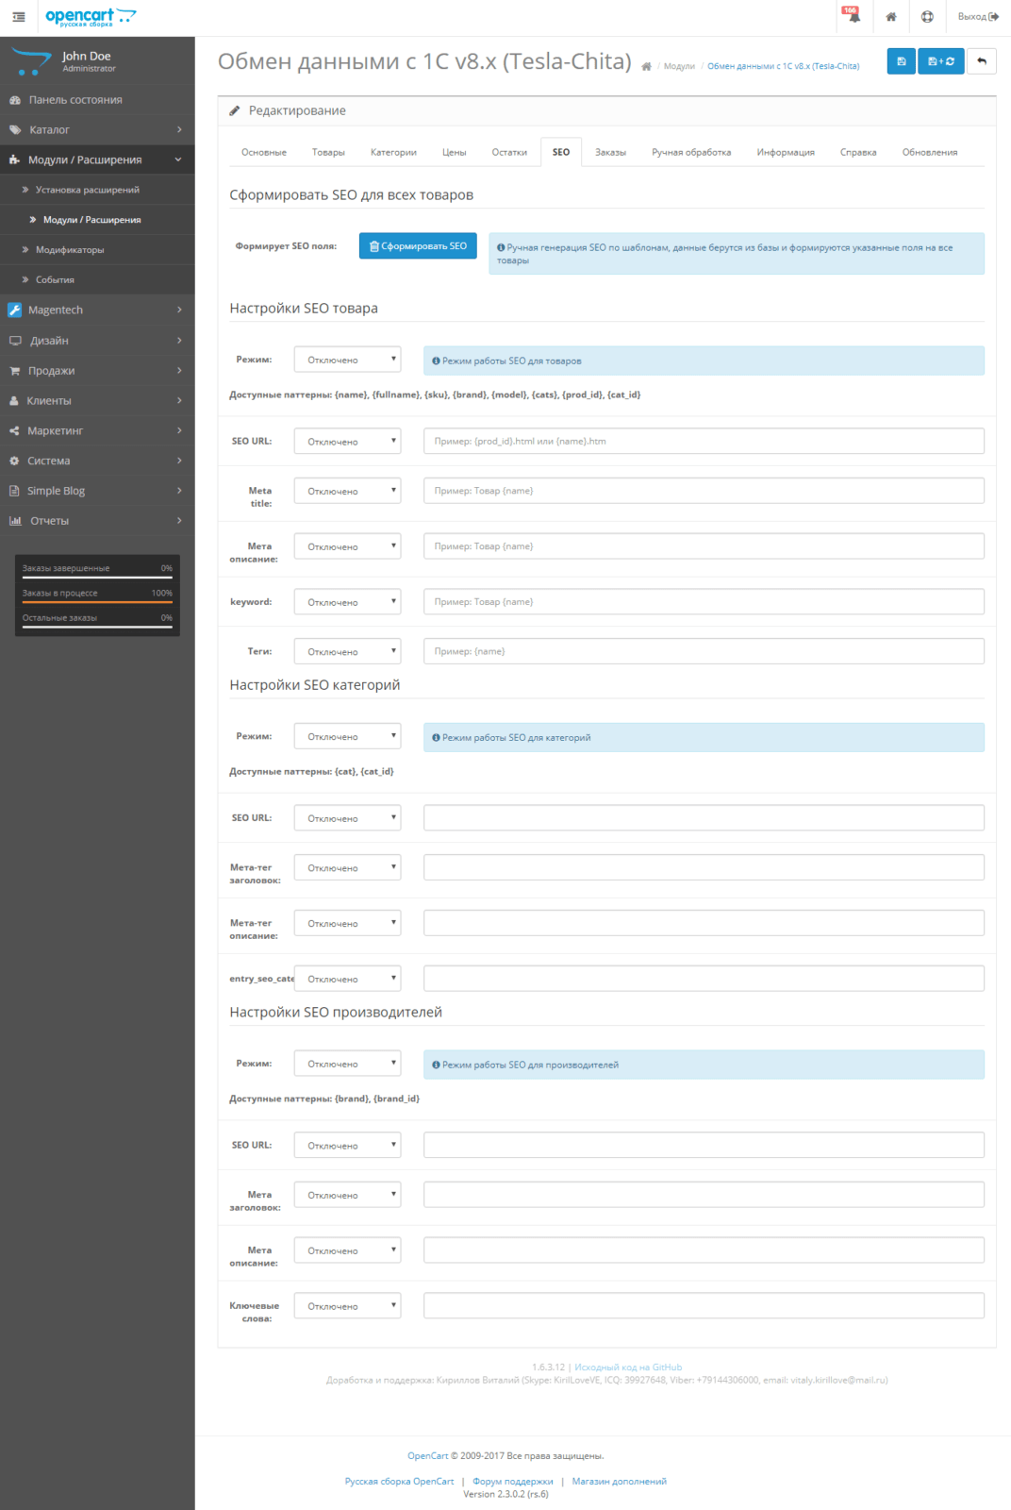Image resolution: width=1011 pixels, height=1510 pixels.
Task: Open the product Мета описание dropdown
Action: click(x=347, y=546)
